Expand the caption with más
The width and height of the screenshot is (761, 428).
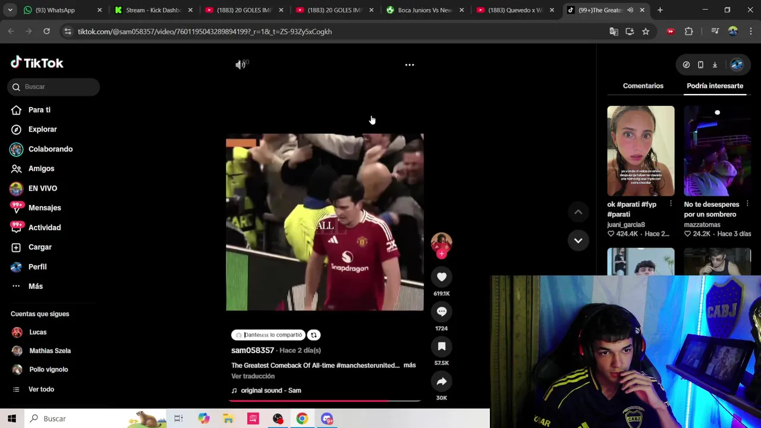[x=410, y=365]
